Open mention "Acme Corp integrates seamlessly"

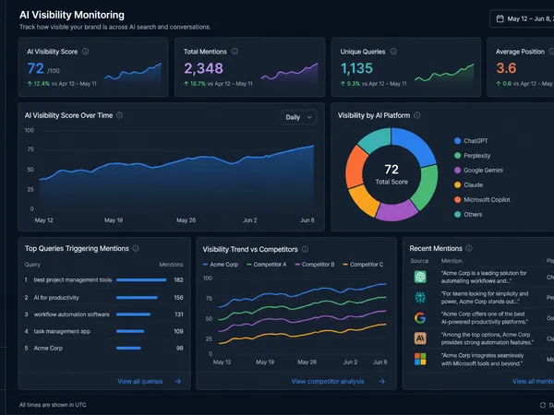click(x=482, y=360)
